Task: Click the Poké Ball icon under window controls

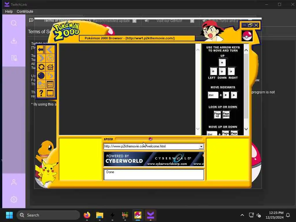Action: pos(247,36)
